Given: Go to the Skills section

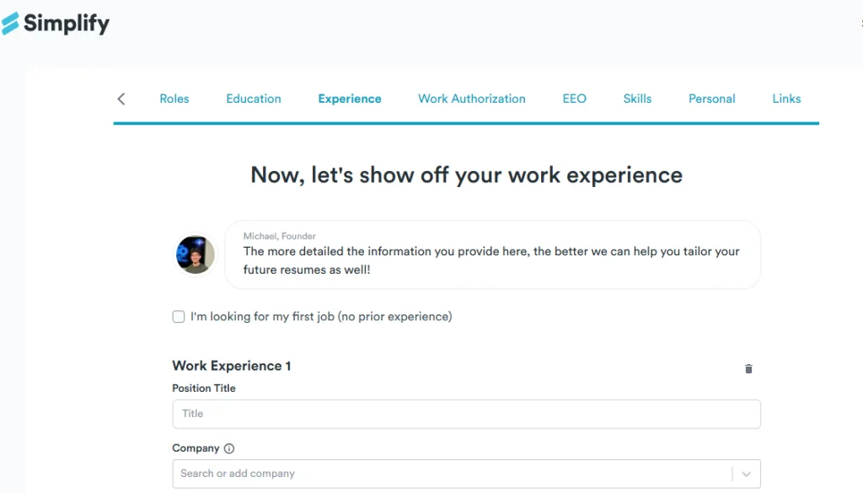Looking at the screenshot, I should (x=637, y=99).
